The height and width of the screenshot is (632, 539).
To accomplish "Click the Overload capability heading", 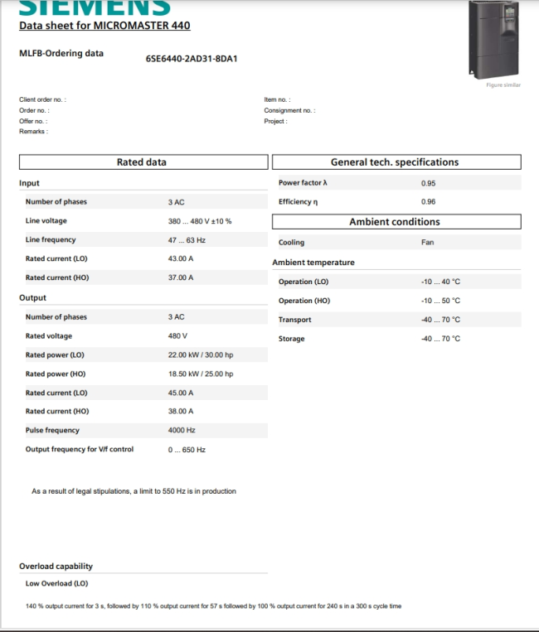I will click(56, 567).
